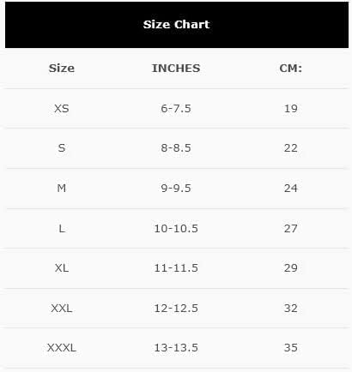The image size is (352, 372).
Task: Select the M size row label
Action: click(62, 189)
